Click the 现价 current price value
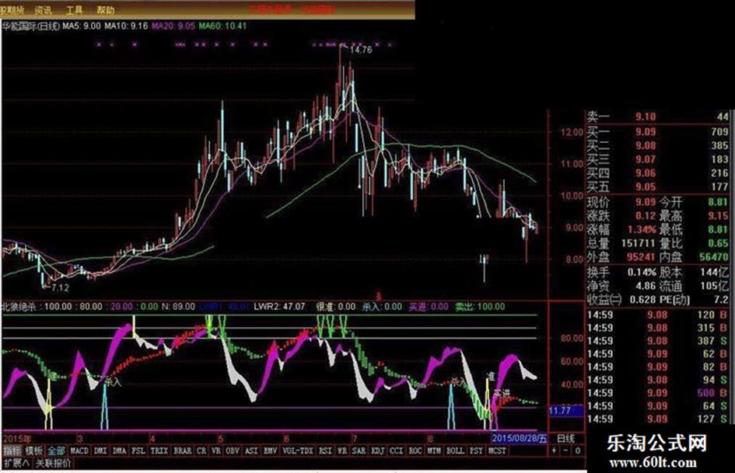This screenshot has width=735, height=473. [646, 202]
